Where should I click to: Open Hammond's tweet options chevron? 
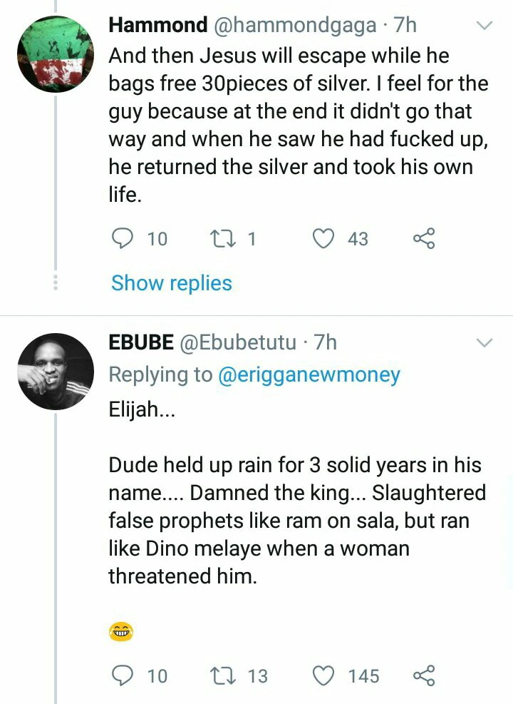[484, 26]
